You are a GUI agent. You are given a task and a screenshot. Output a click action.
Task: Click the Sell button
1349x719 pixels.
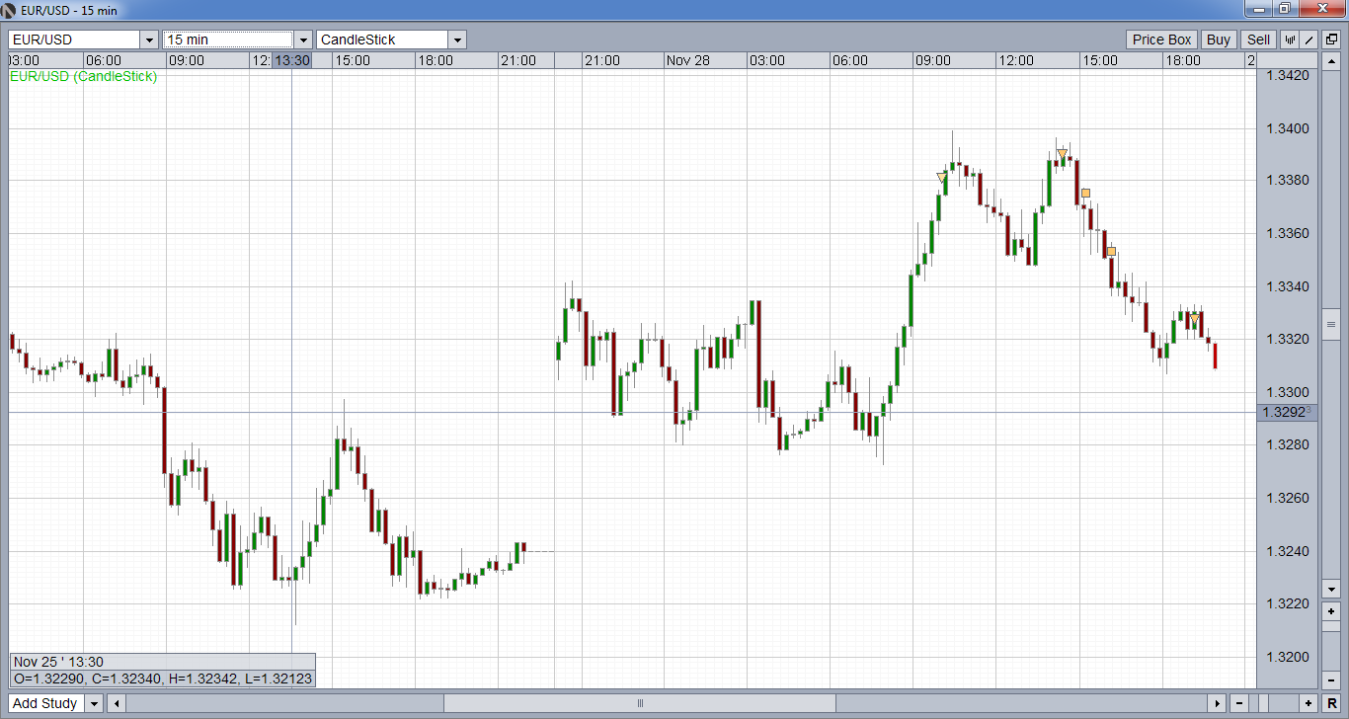(1258, 40)
